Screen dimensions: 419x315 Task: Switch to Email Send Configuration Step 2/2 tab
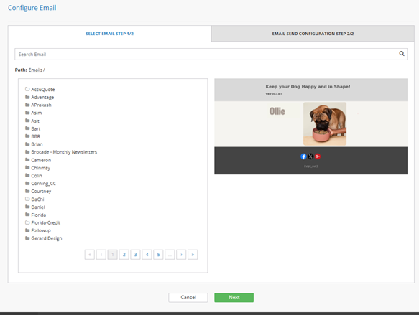(x=313, y=34)
